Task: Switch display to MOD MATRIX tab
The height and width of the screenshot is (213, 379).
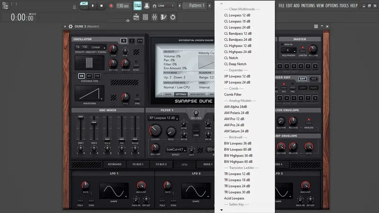Action: point(198,94)
